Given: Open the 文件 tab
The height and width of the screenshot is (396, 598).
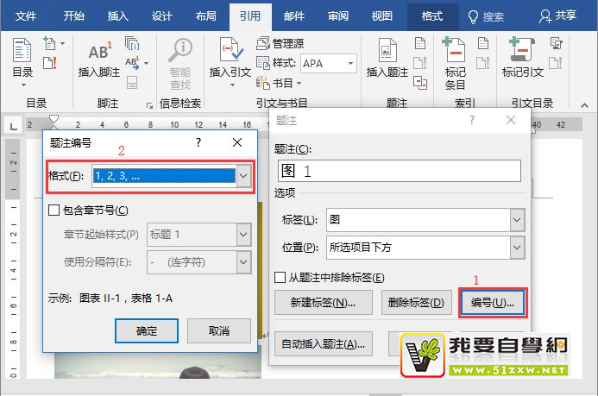Looking at the screenshot, I should (26, 16).
